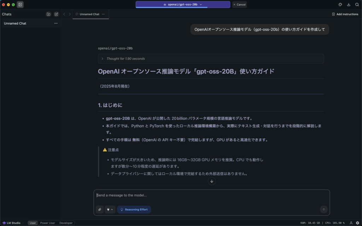Select the User mode
Viewport: 362px width, 226px height.
33,223
